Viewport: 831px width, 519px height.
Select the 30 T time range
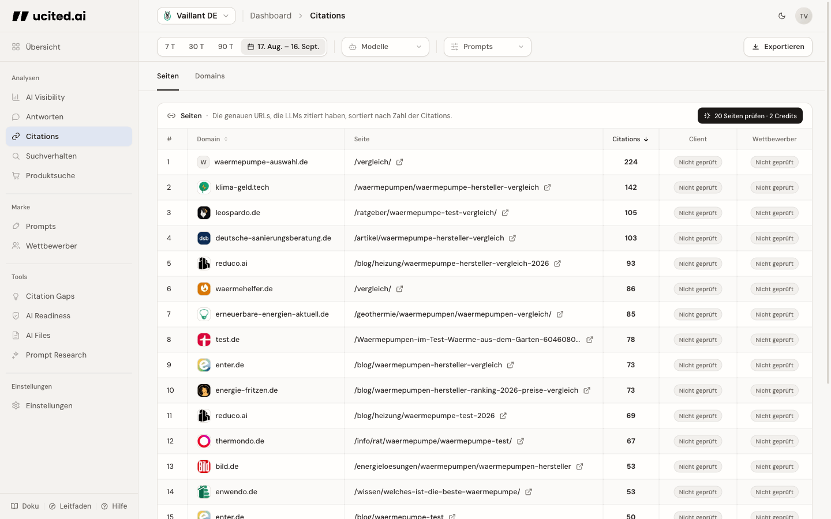click(196, 47)
